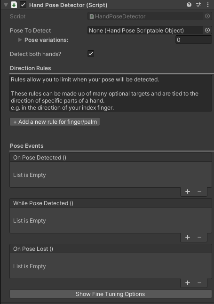The width and height of the screenshot is (214, 304).
Task: Add listener to On Pose Lost event
Action: tap(188, 283)
